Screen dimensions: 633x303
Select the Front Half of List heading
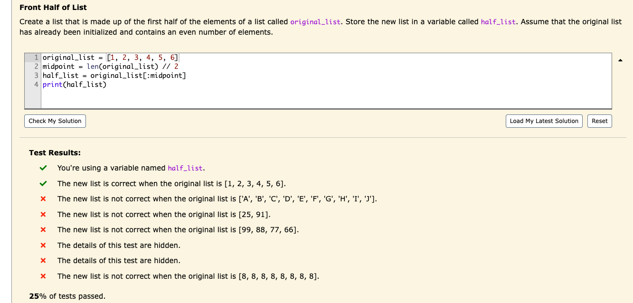(52, 8)
